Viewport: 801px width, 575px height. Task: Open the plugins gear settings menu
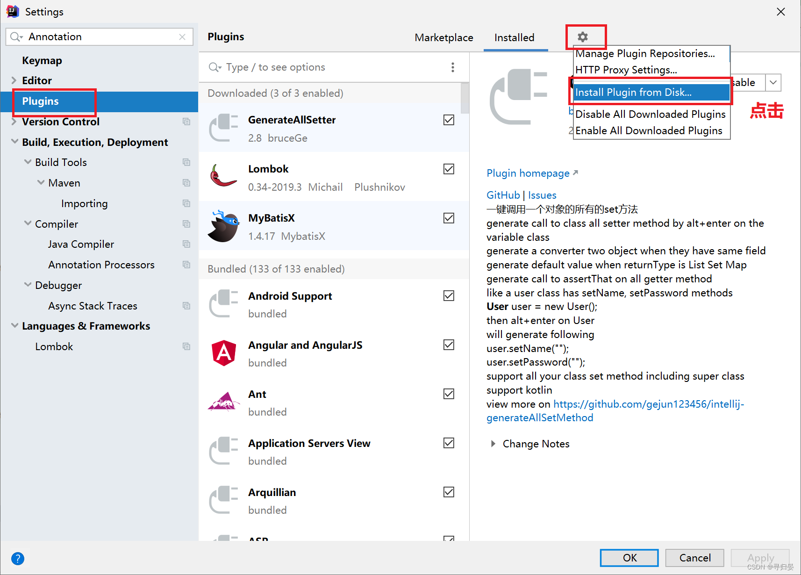click(x=582, y=37)
